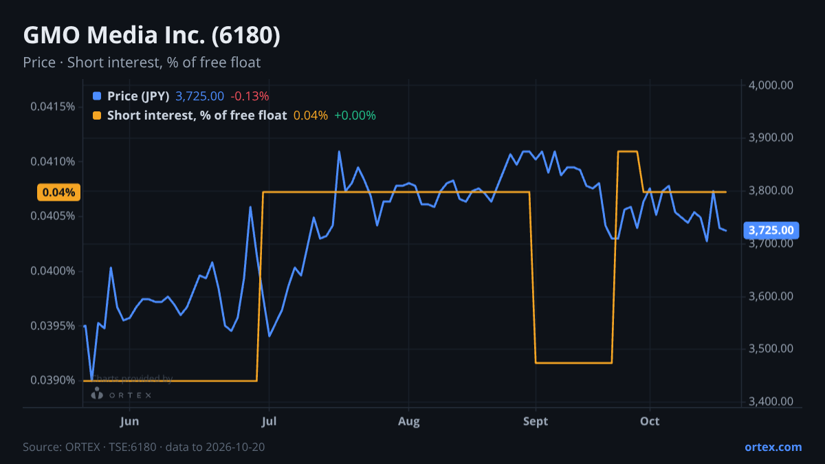This screenshot has height=464, width=825.
Task: Click the orange Short interest legend swatch
Action: tap(97, 115)
